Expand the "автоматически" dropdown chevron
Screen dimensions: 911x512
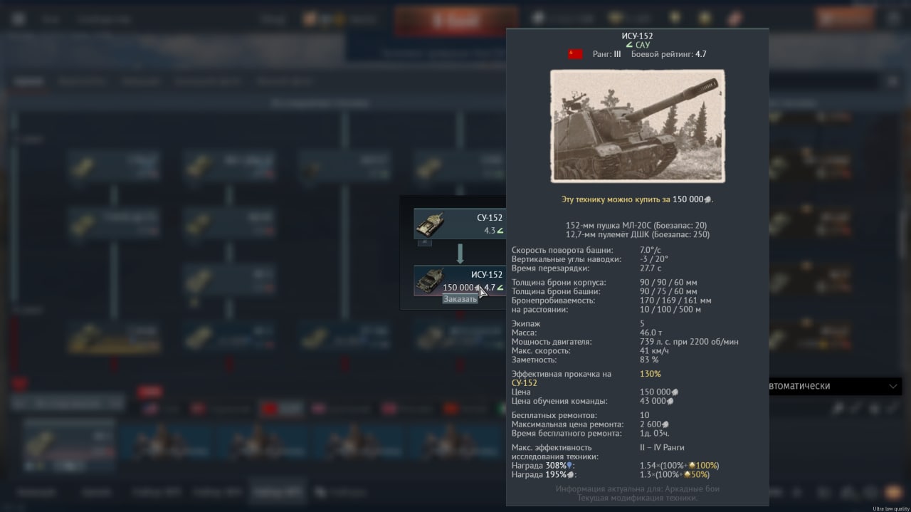893,386
